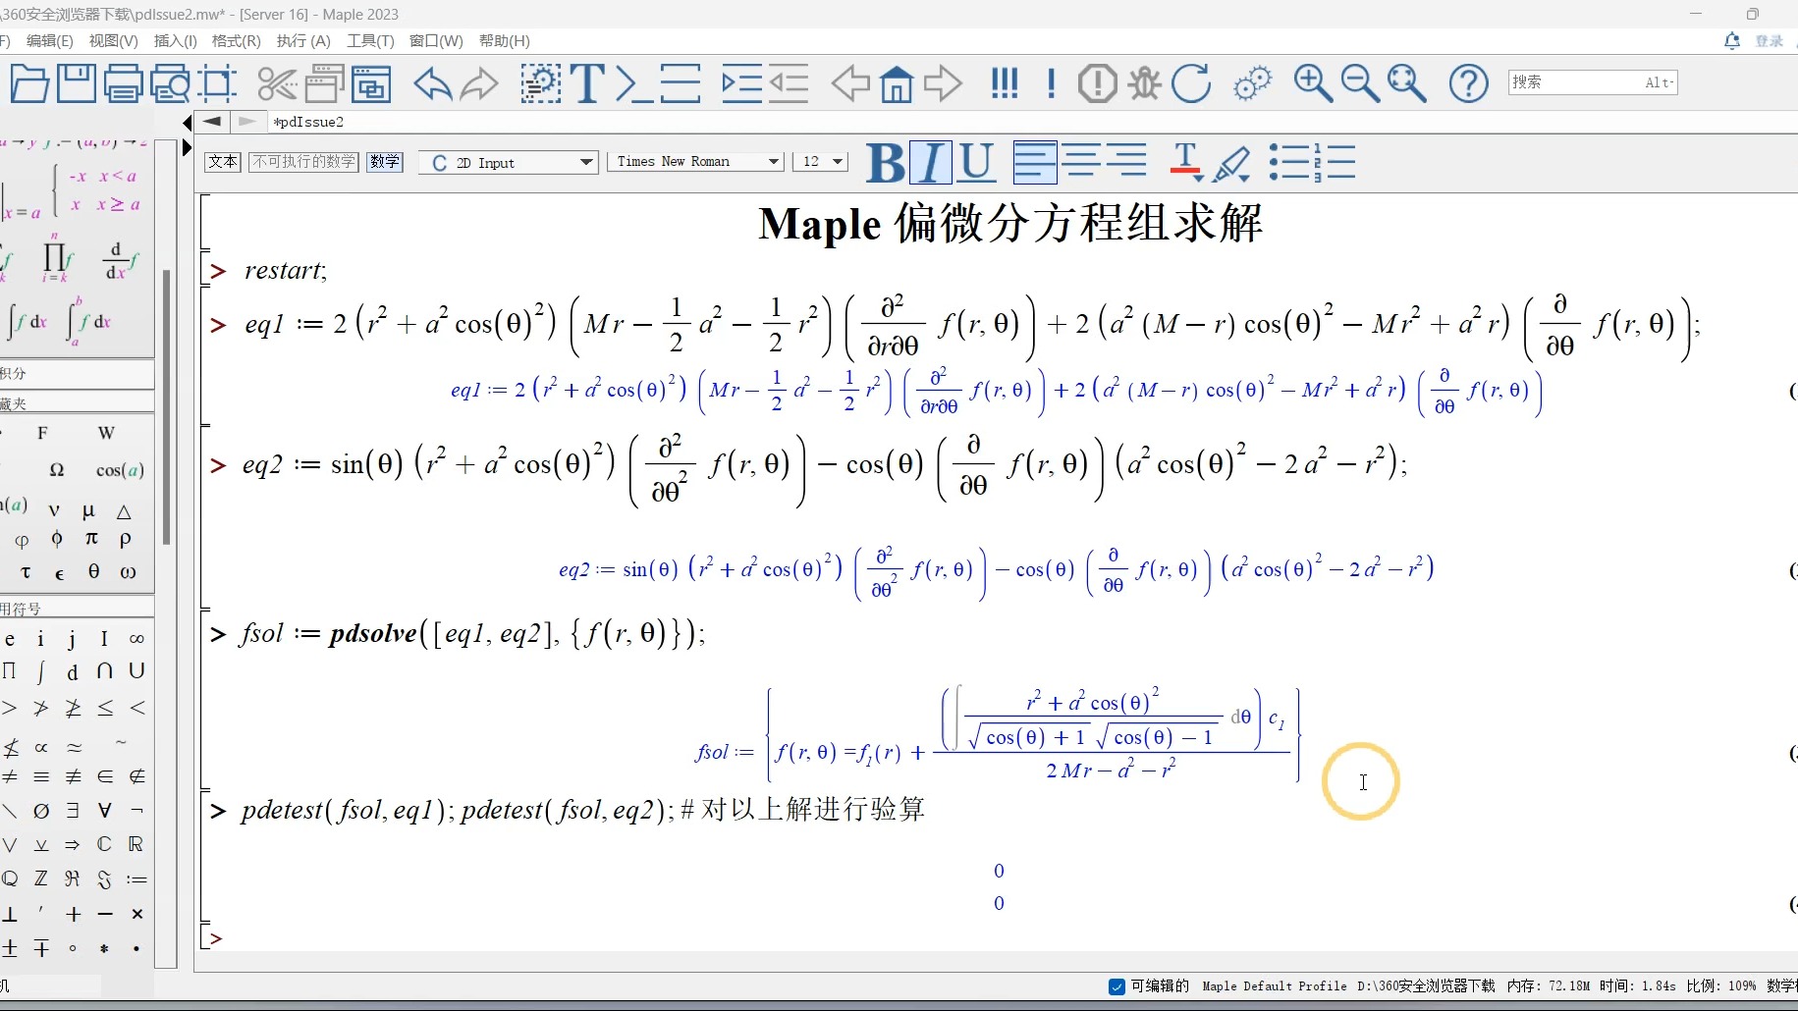1798x1011 pixels.
Task: Select the pdIssue2 document tab
Action: tap(308, 122)
